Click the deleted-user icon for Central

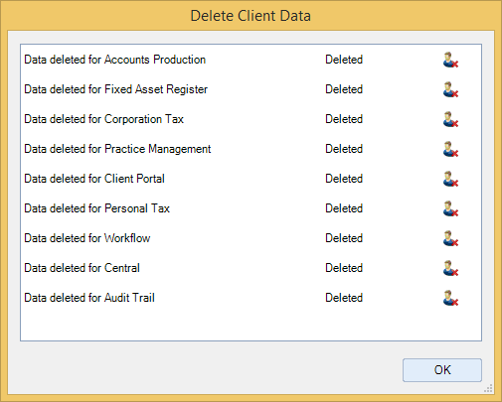pyautogui.click(x=450, y=268)
